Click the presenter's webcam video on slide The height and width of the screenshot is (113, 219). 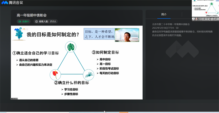127,35
